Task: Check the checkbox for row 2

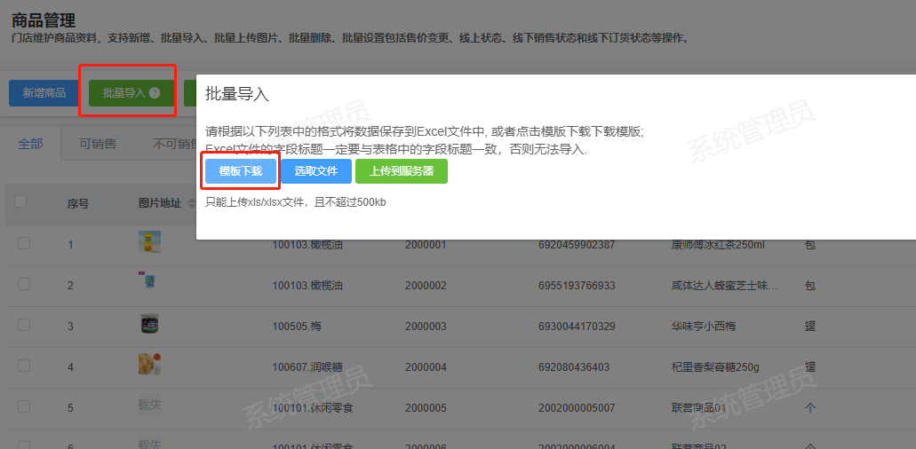Action: [x=24, y=284]
